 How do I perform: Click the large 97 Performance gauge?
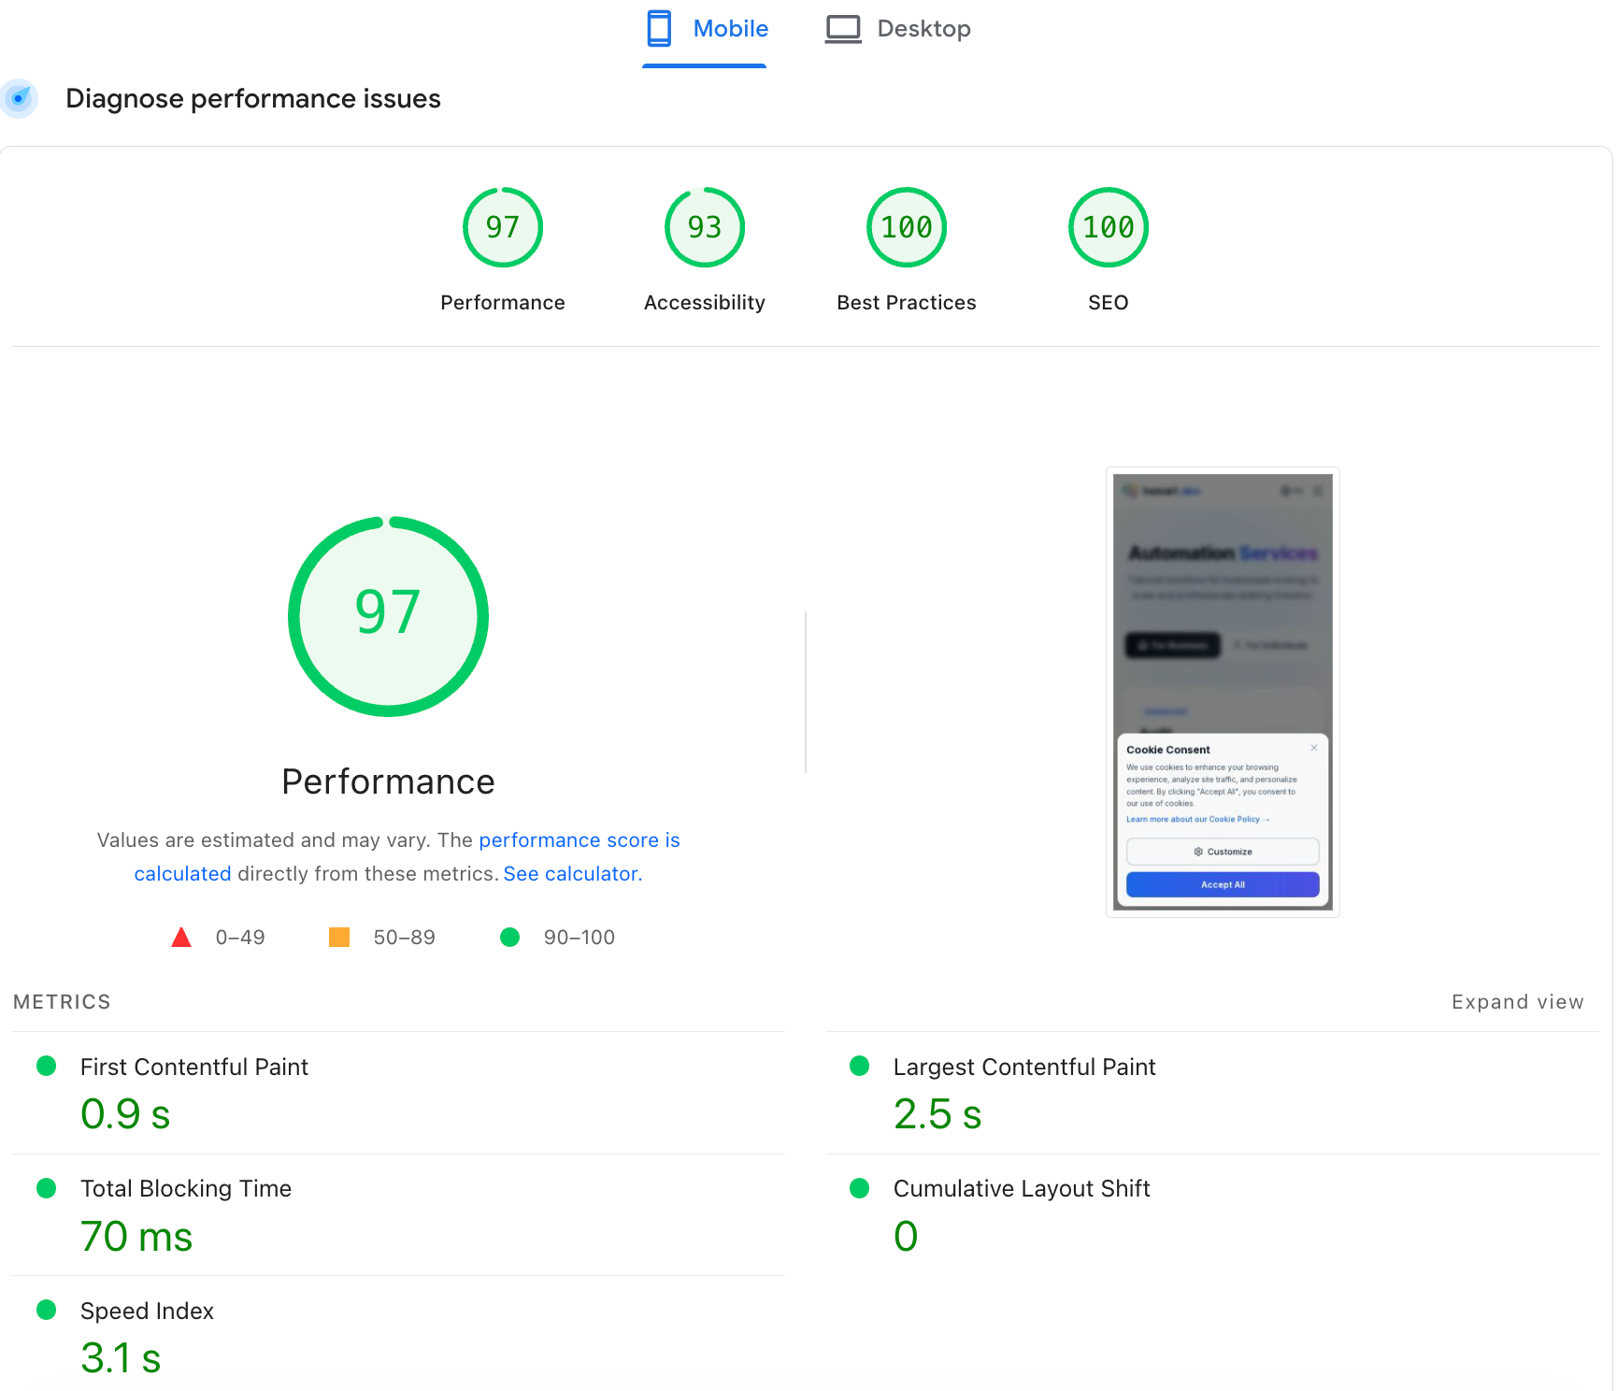(388, 615)
